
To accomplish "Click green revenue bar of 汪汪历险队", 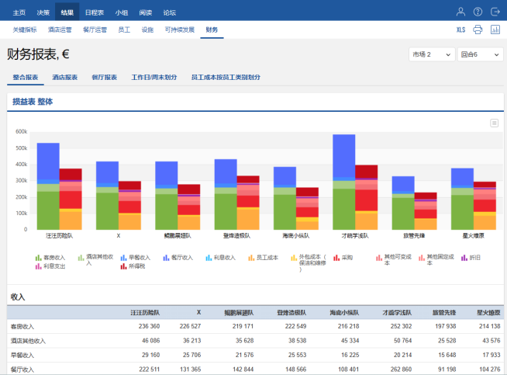I will point(48,210).
